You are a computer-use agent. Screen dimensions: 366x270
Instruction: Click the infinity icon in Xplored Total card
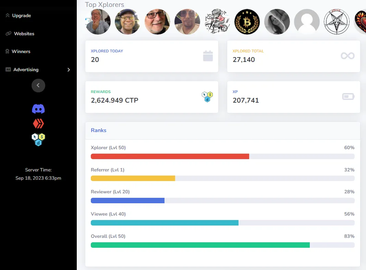tap(347, 56)
